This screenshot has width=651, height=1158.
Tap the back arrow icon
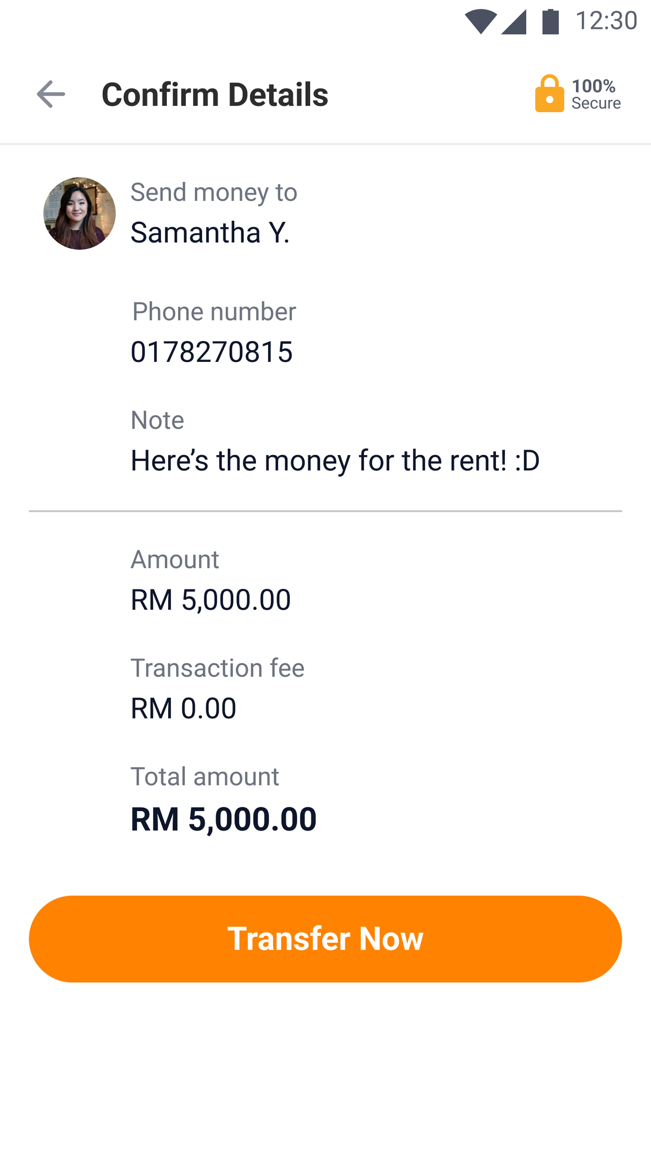51,94
